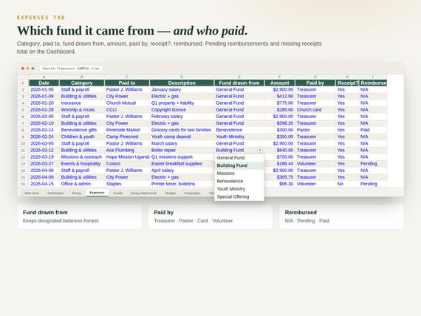Select the No receipt cell for Staples
Image resolution: width=421 pixels, height=316 pixels.
pos(347,184)
